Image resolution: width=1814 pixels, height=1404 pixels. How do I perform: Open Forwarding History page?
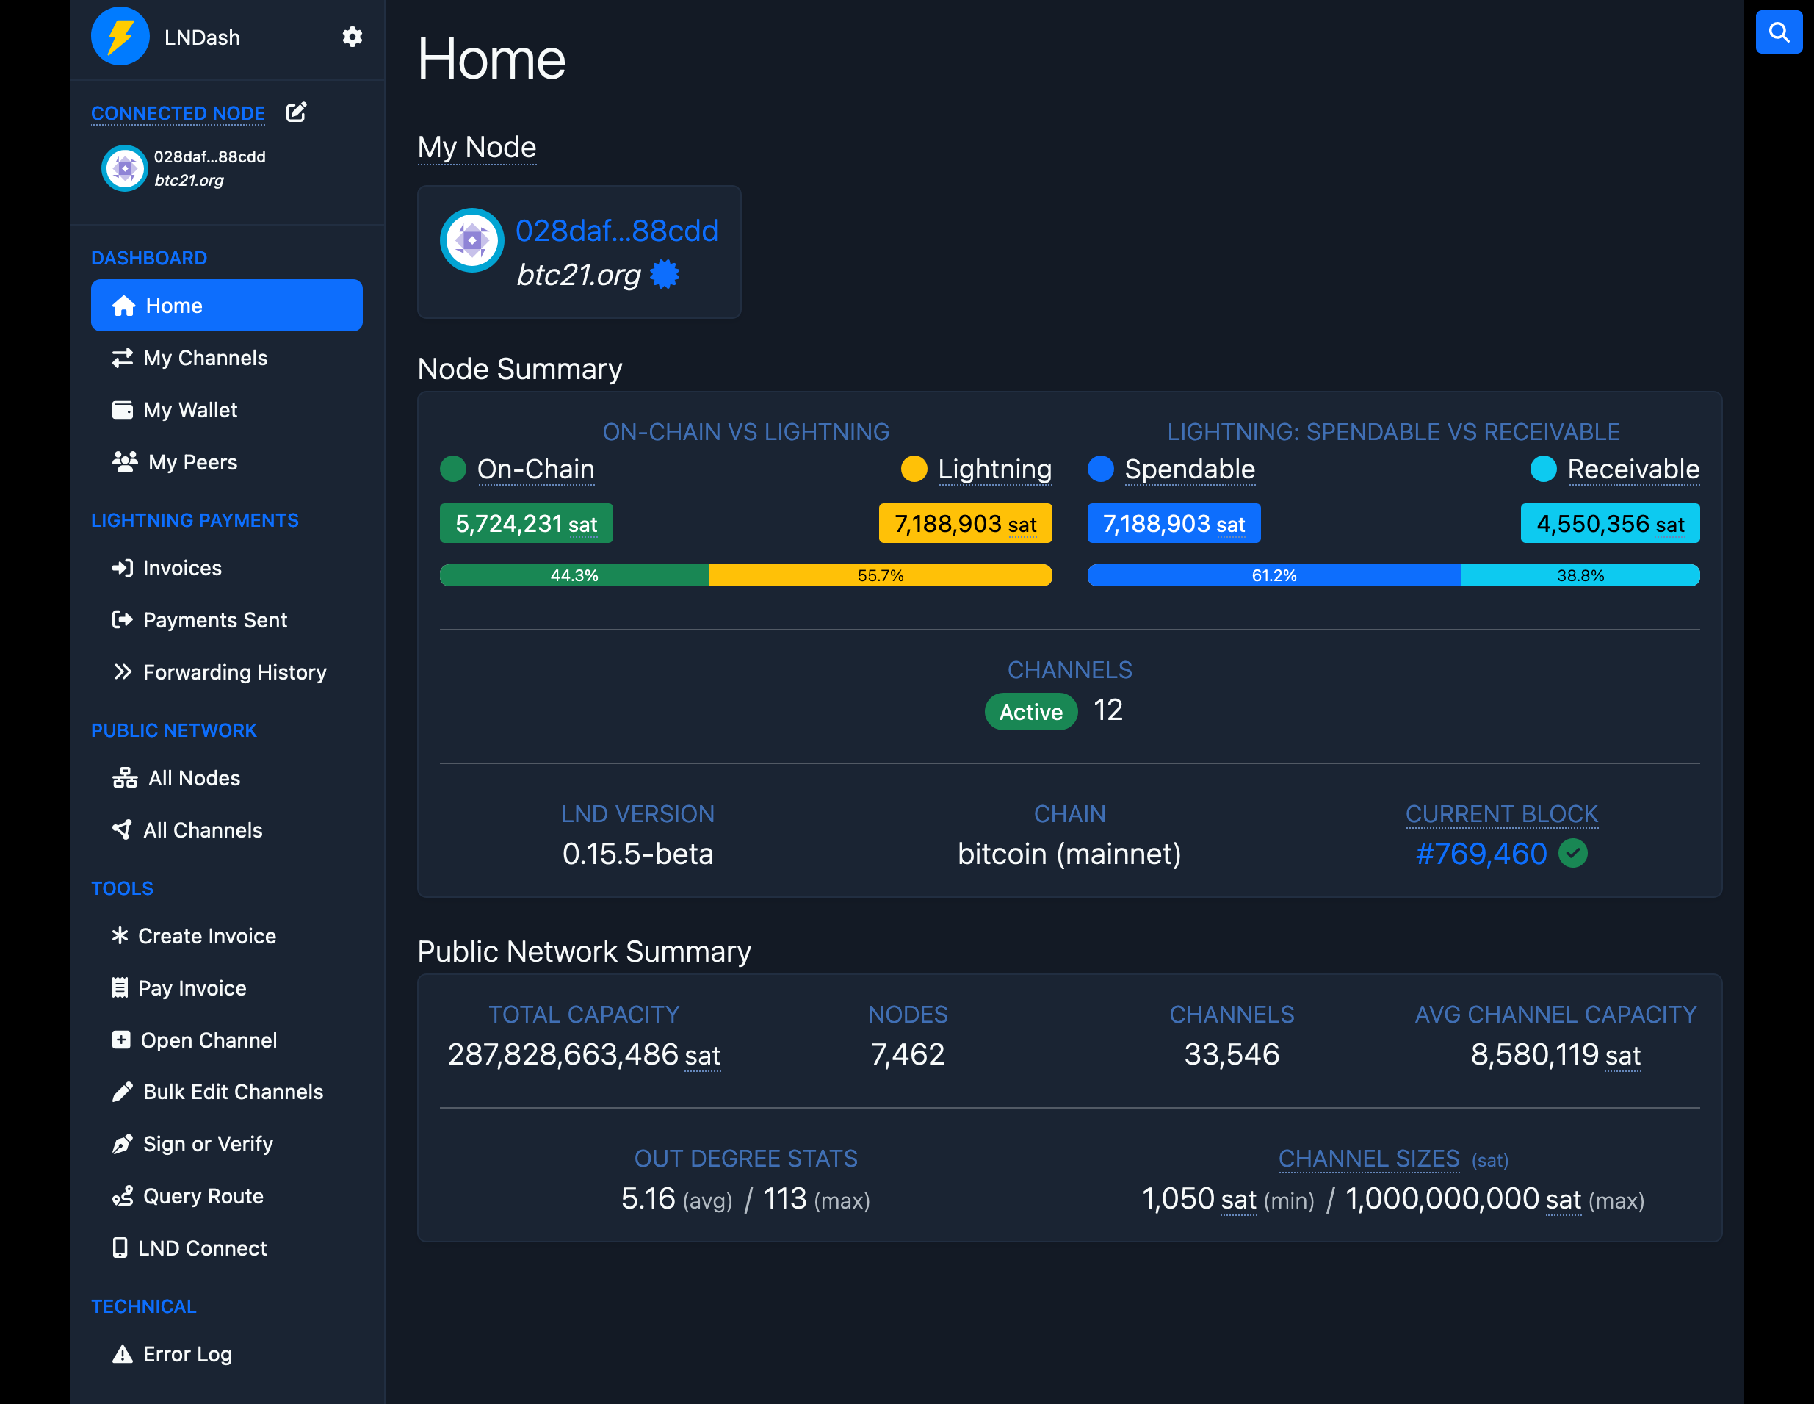coord(234,672)
